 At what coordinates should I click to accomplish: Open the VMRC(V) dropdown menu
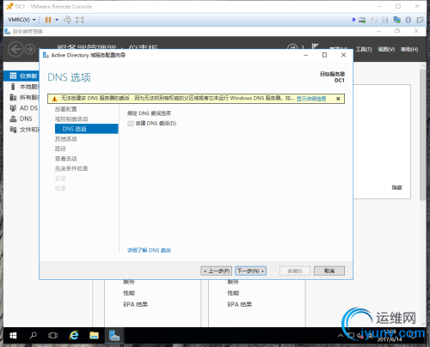coord(21,20)
